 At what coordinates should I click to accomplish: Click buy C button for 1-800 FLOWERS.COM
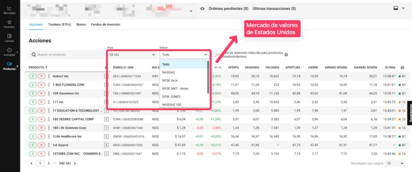click(x=33, y=85)
